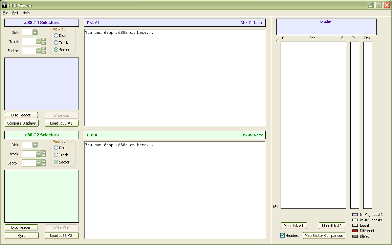The image size is (392, 245).
Task: Click the Map disk #2 button
Action: (332, 226)
